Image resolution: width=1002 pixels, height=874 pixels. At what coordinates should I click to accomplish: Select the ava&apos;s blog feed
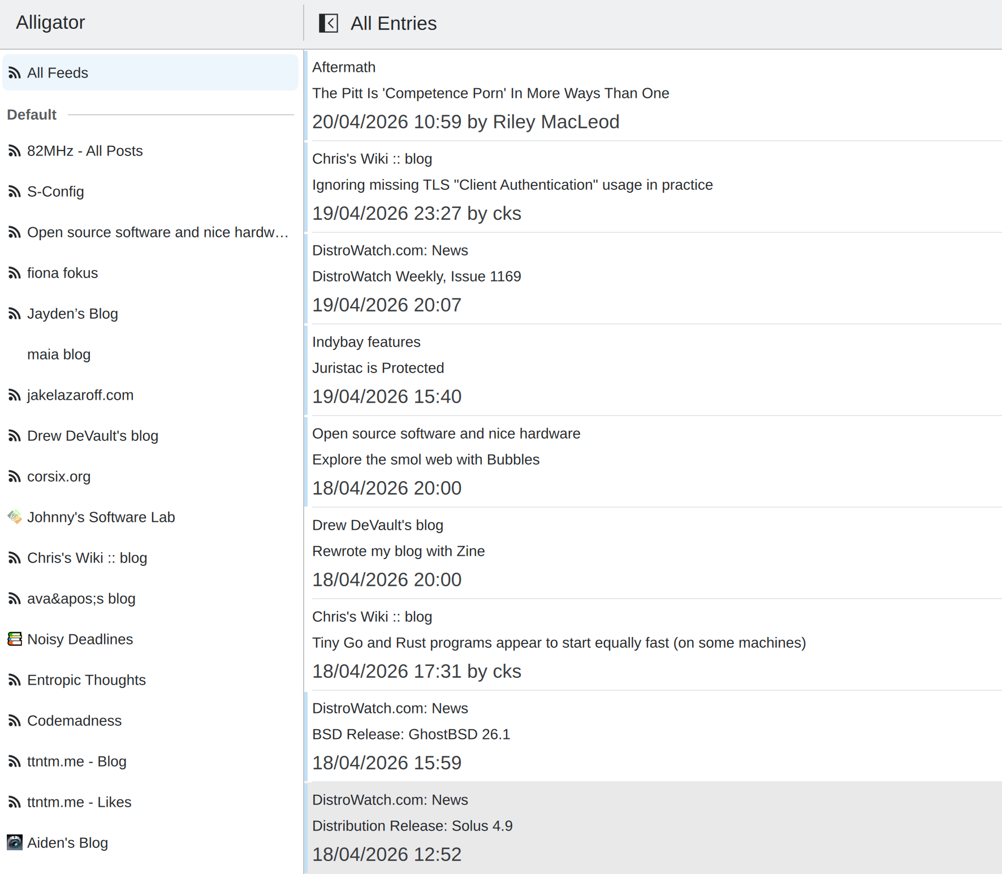(150, 599)
